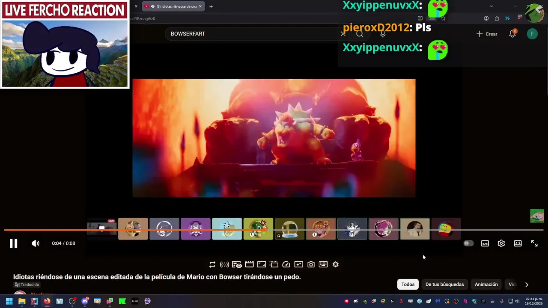Open the player settings gear

[501, 243]
